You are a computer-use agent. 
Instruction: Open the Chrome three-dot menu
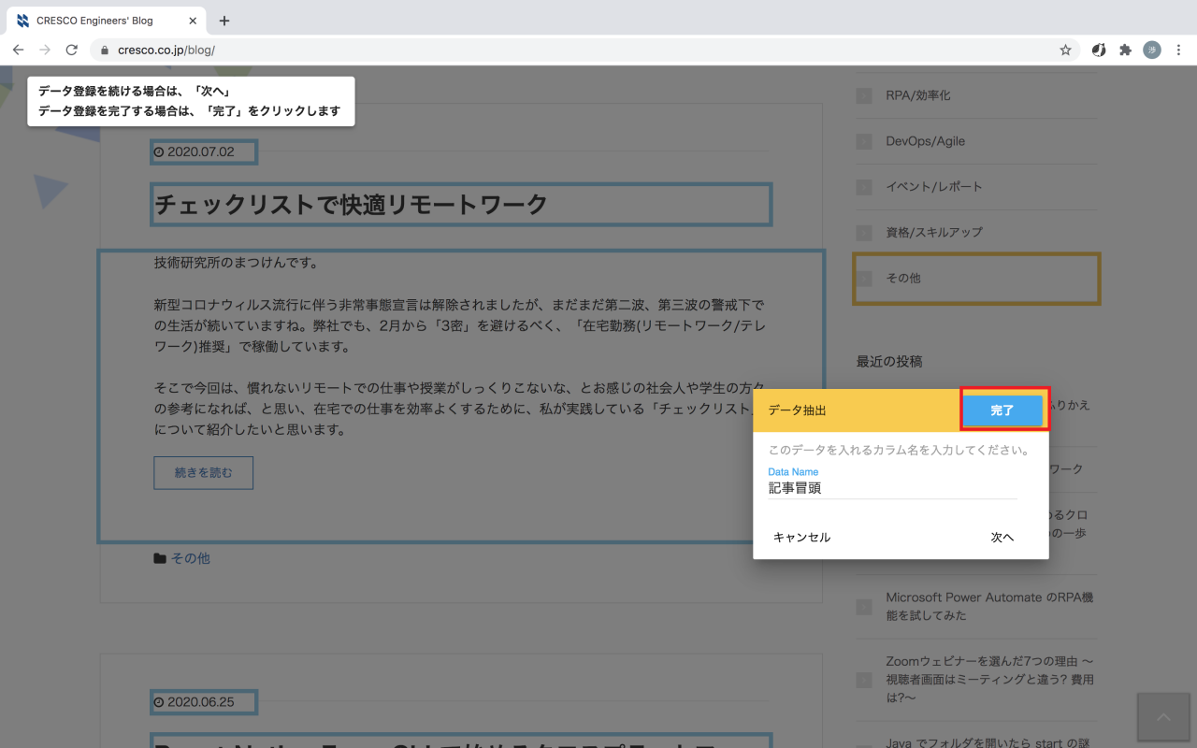[1178, 50]
